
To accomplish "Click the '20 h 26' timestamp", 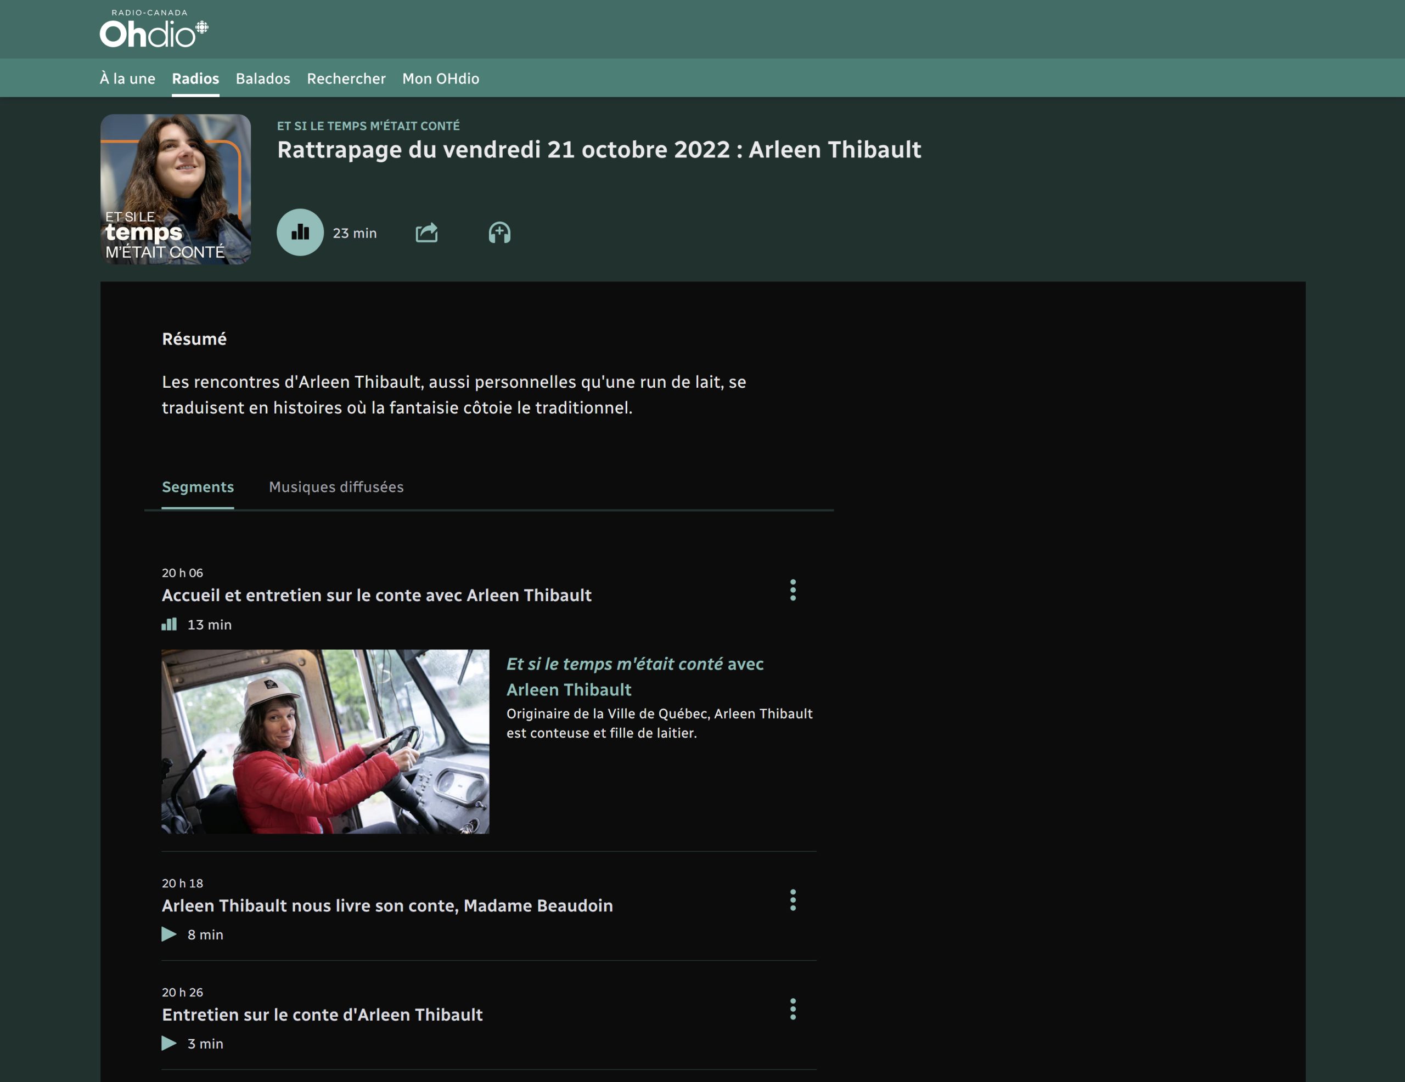I will point(182,992).
